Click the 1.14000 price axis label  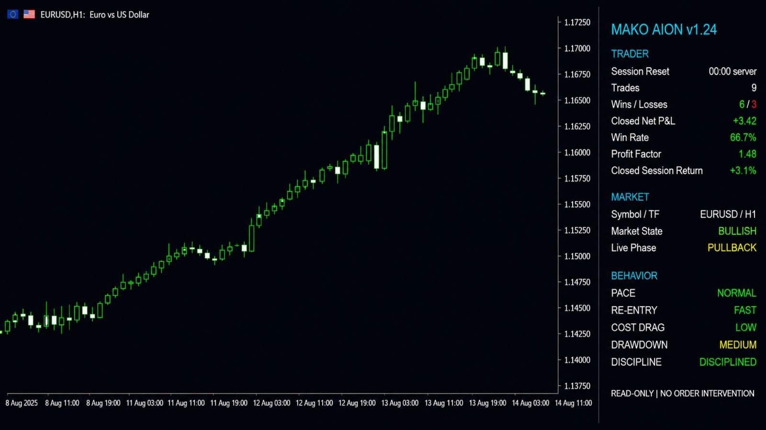[x=577, y=360]
